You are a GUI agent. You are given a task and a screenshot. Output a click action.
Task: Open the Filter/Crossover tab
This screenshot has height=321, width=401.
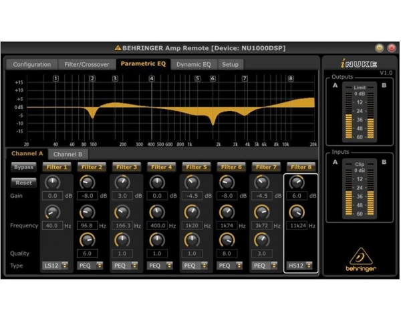click(87, 64)
